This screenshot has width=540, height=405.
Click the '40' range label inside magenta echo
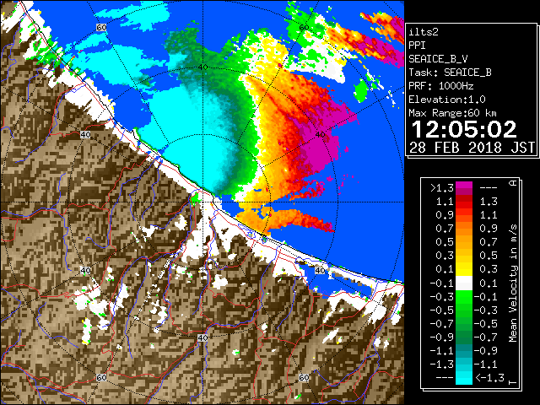pyautogui.click(x=321, y=135)
